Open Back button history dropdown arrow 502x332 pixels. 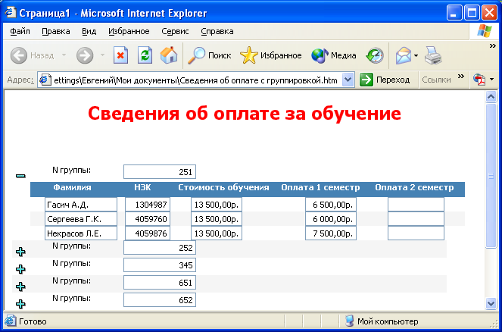[64, 55]
